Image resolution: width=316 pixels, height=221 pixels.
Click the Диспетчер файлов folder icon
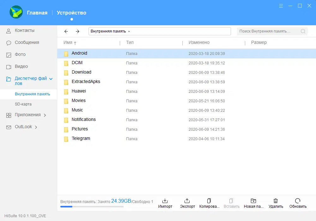click(x=9, y=79)
